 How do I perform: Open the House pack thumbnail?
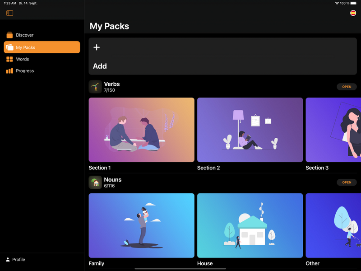pos(250,225)
